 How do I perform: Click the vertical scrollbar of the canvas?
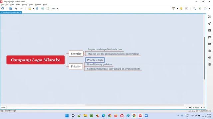[205, 58]
